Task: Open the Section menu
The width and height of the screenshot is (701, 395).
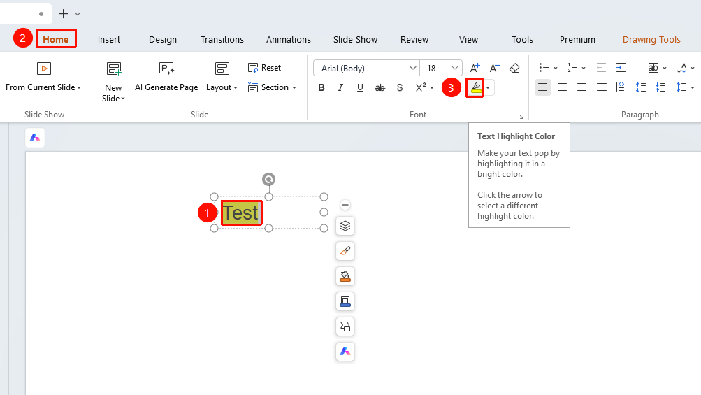Action: (273, 87)
